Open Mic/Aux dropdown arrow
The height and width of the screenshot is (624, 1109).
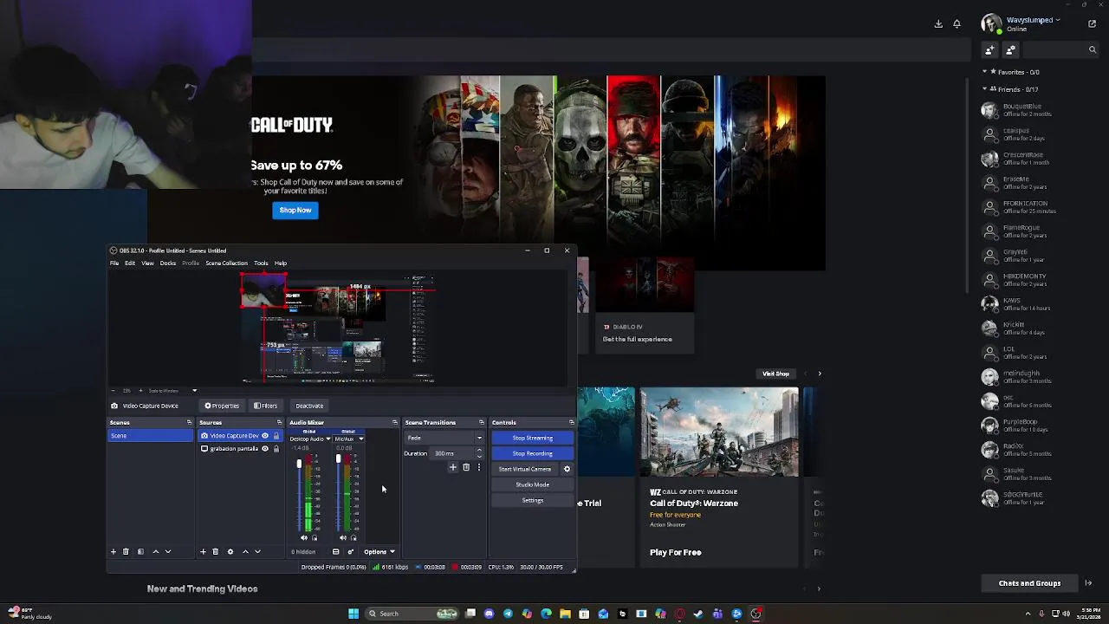click(360, 439)
